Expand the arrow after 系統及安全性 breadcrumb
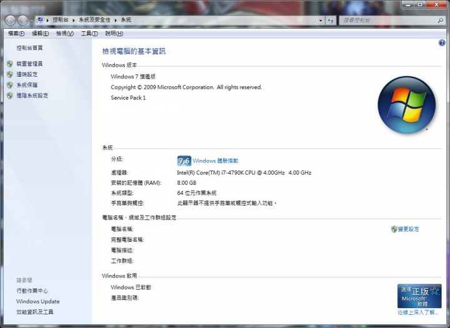450x328 pixels. pos(116,20)
